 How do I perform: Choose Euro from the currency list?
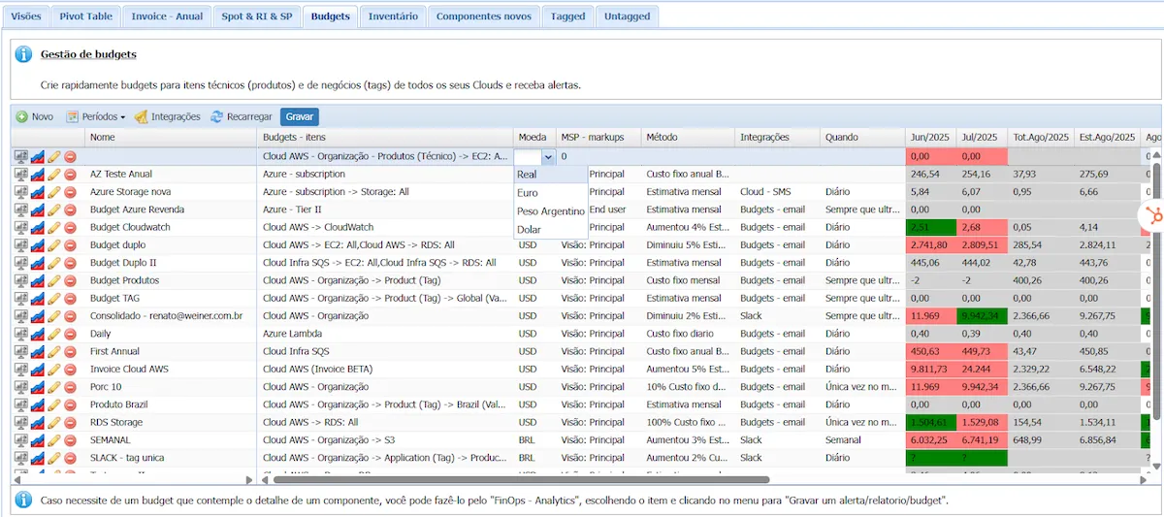coord(551,193)
